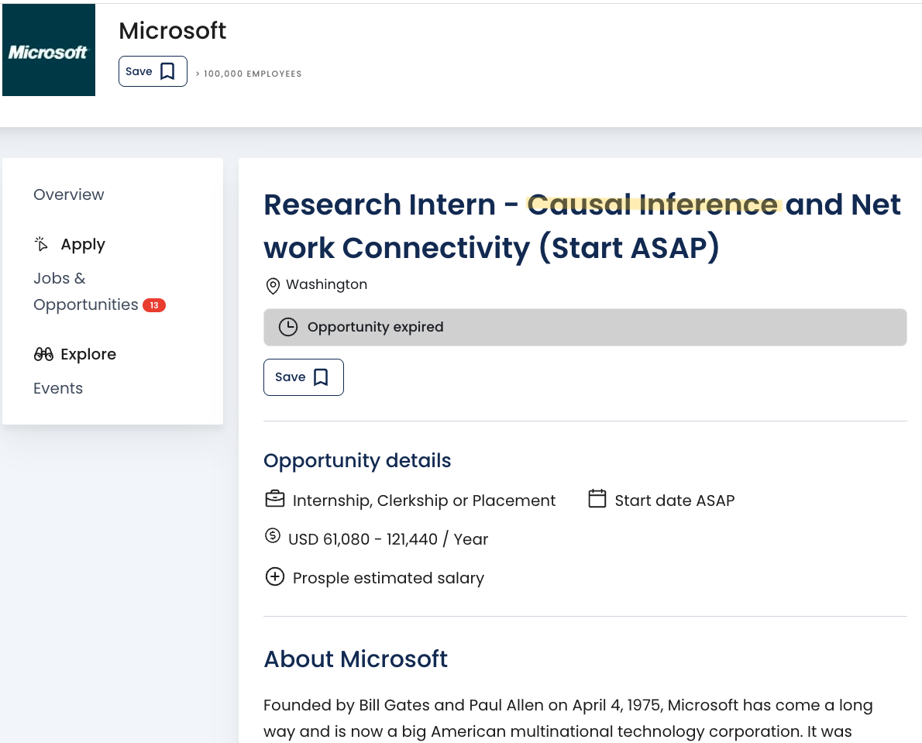Image resolution: width=922 pixels, height=743 pixels.
Task: Open the Overview sidebar section
Action: (68, 194)
